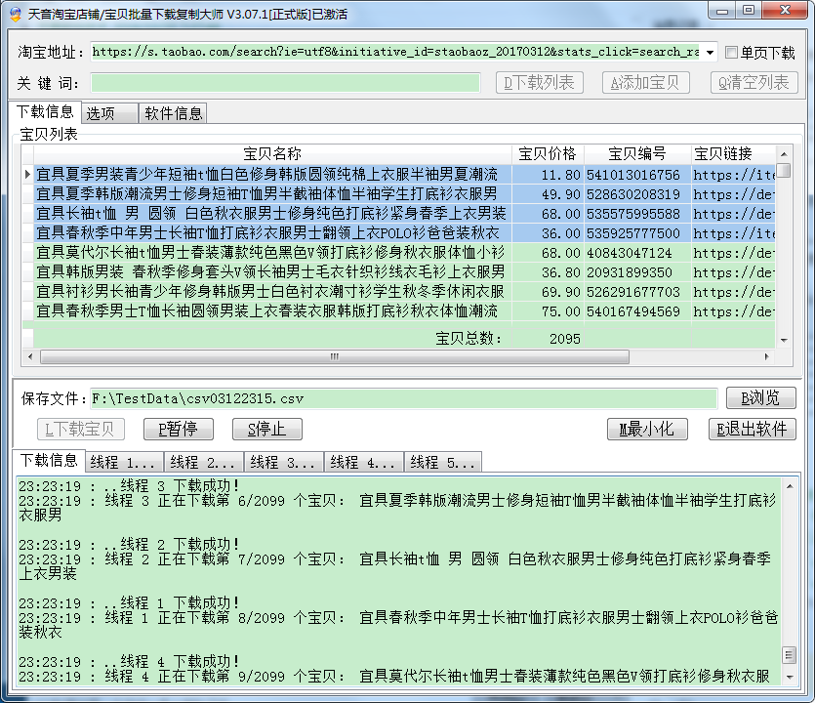Click the 宝贝总数 value 2095

[564, 339]
